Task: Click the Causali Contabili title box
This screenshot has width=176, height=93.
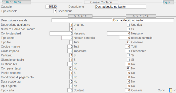Action: pos(101,2)
